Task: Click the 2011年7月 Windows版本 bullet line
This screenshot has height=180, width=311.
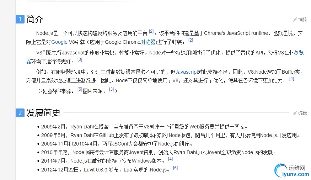Action: [103, 161]
